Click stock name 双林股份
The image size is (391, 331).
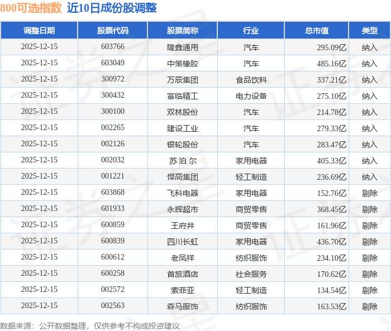click(x=183, y=112)
